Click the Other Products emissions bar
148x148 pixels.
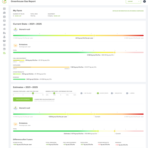point(17,74)
